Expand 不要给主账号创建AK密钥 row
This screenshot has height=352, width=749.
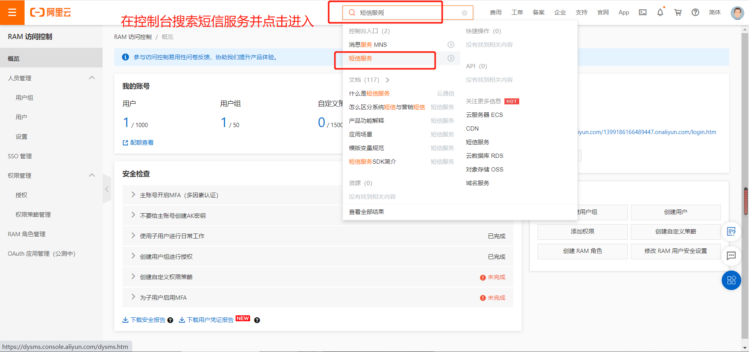pyautogui.click(x=133, y=215)
